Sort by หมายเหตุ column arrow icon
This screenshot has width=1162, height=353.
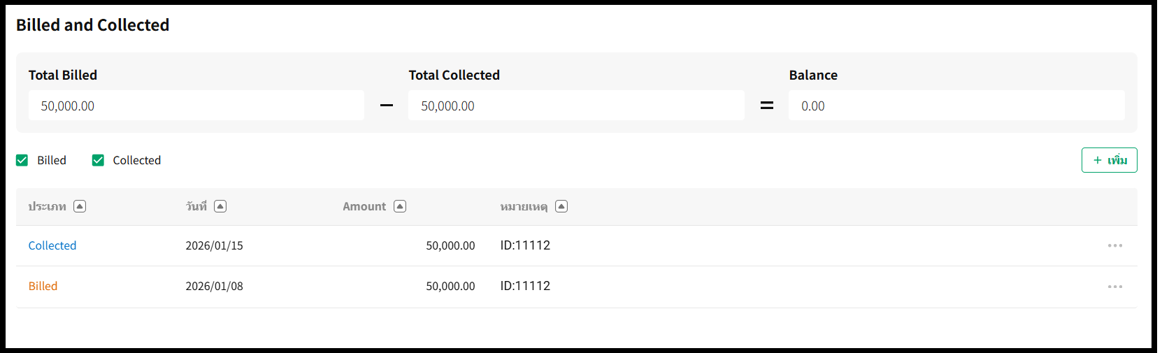(x=561, y=206)
